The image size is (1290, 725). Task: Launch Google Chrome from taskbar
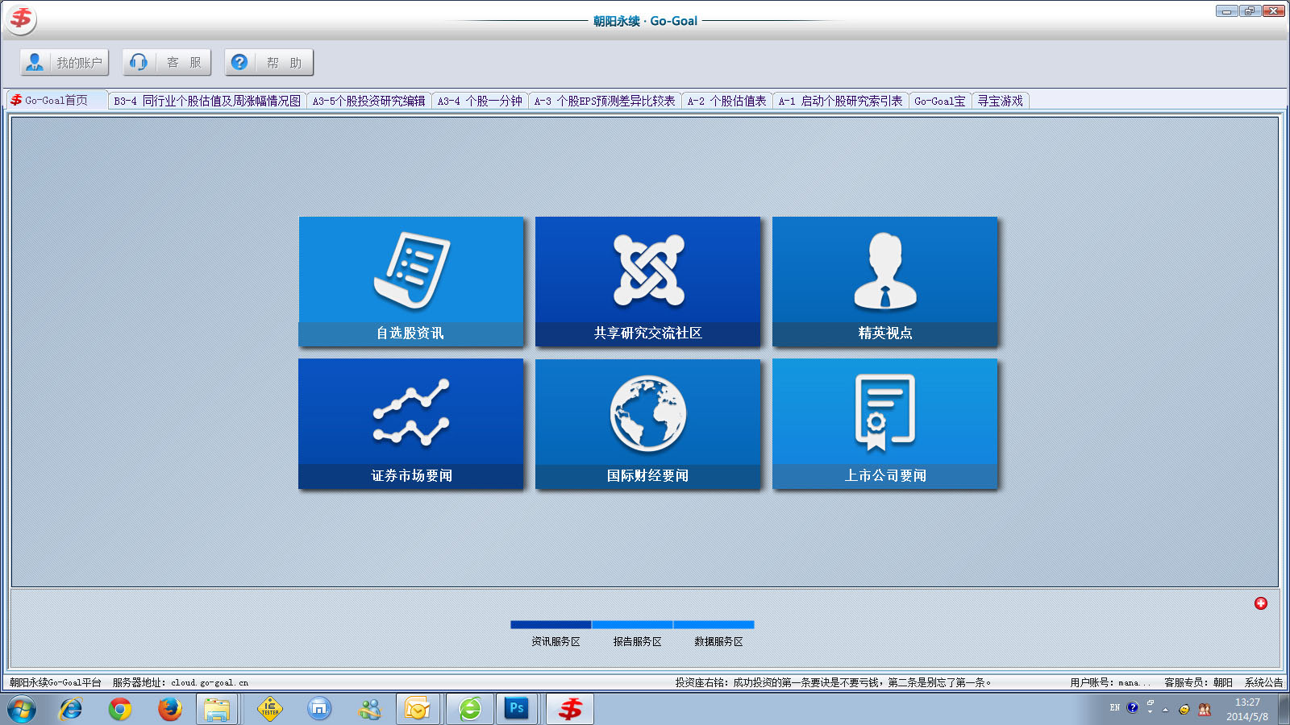point(120,709)
